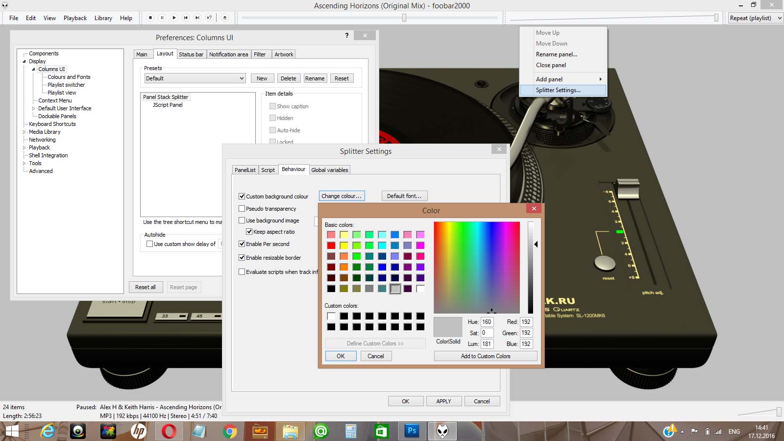Choose Rename panel... from context menu
The height and width of the screenshot is (441, 784).
click(x=556, y=54)
